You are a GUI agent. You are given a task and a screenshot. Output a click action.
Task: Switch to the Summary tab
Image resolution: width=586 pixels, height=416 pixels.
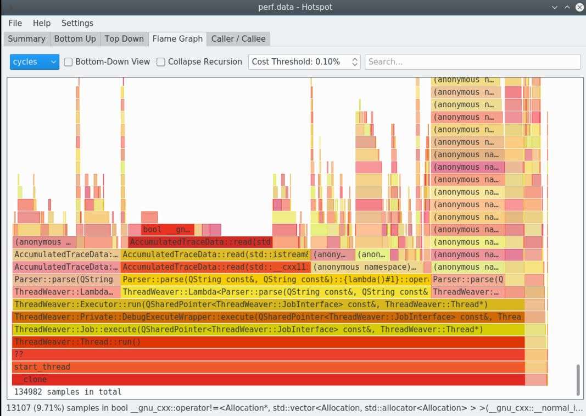pyautogui.click(x=26, y=38)
